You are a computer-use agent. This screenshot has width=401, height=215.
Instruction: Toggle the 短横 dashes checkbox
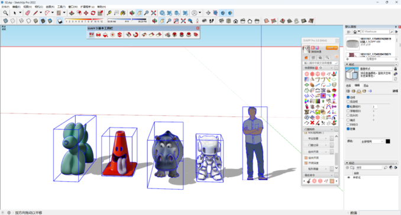[x=348, y=129]
